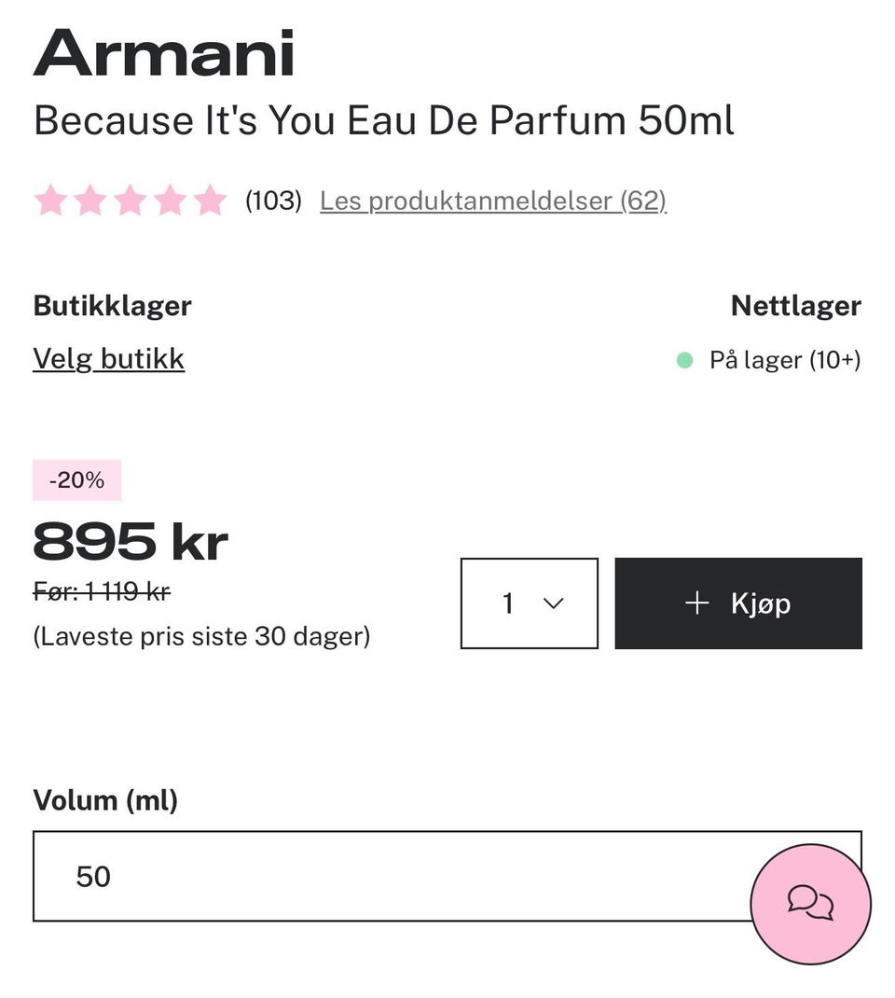Image resolution: width=895 pixels, height=998 pixels.
Task: Click the first pink rating star
Action: [x=51, y=200]
